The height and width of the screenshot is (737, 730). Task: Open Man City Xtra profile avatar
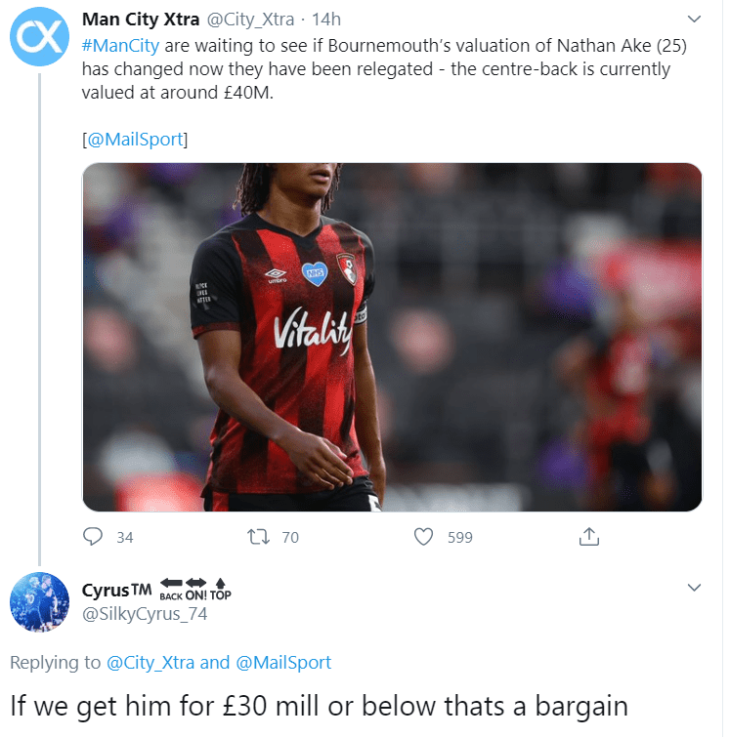coord(39,36)
